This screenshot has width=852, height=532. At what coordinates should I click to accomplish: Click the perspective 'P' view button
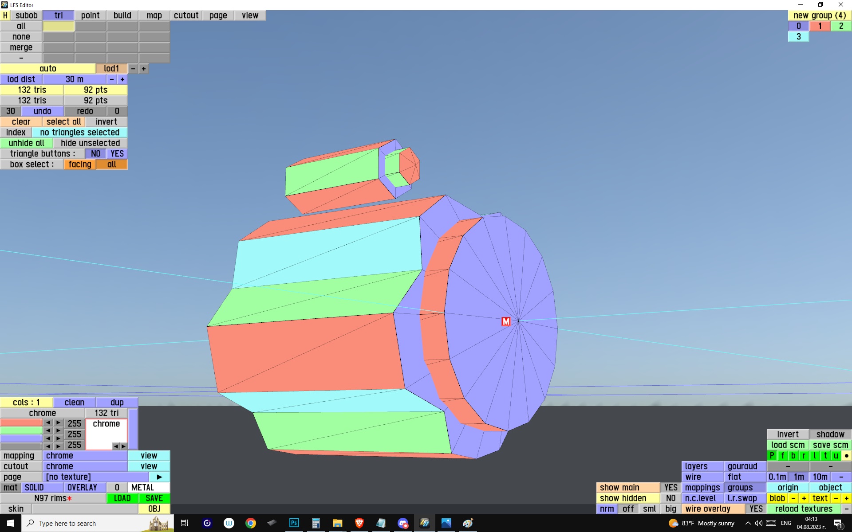click(772, 456)
